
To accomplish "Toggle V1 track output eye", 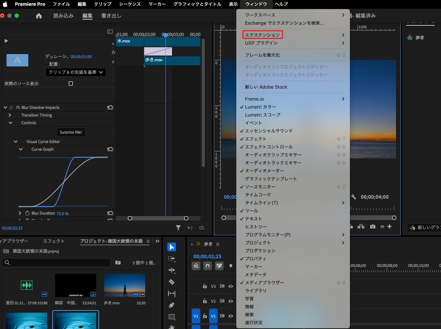I will tap(231, 316).
